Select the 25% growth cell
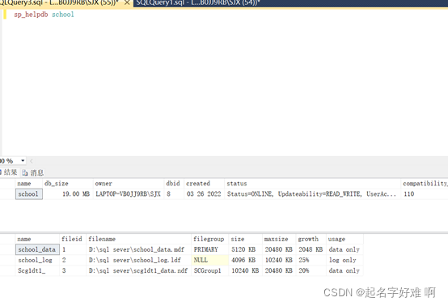This screenshot has width=448, height=306. coord(311,260)
